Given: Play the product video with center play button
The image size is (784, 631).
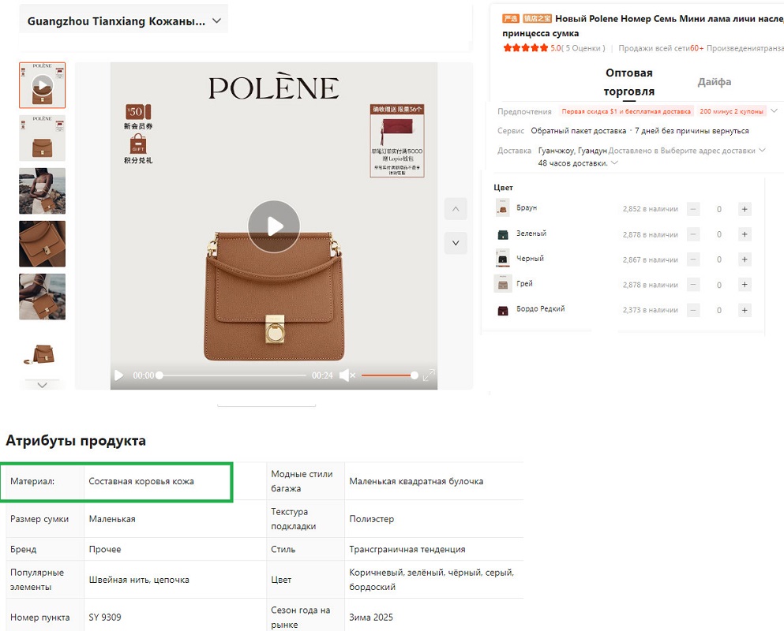Looking at the screenshot, I should coord(274,226).
